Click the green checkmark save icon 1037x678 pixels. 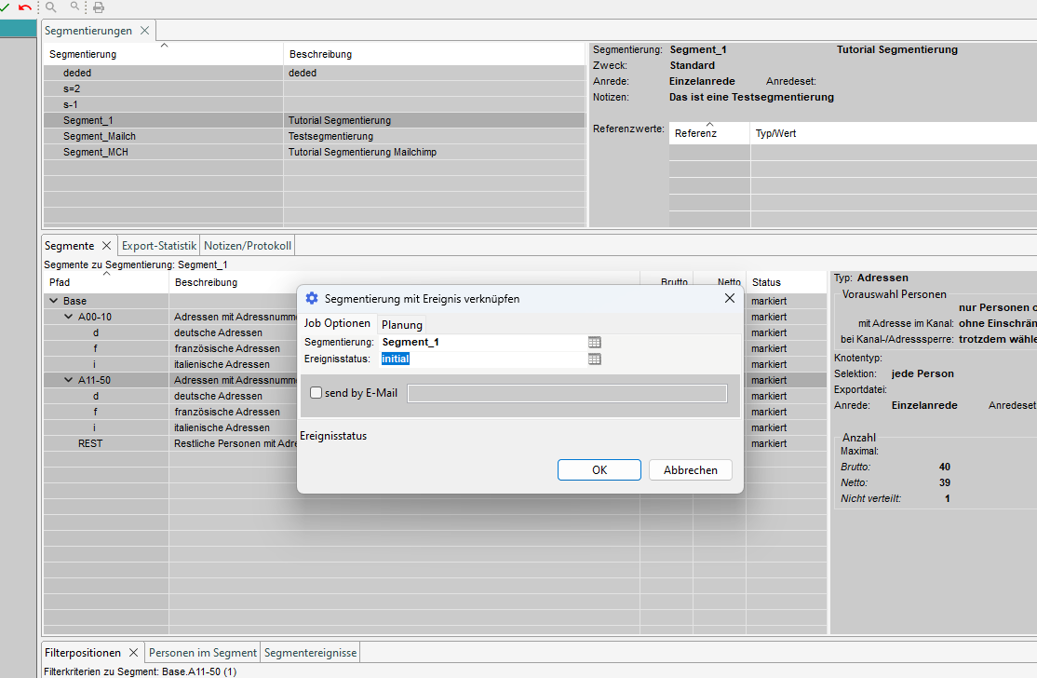click(x=6, y=7)
